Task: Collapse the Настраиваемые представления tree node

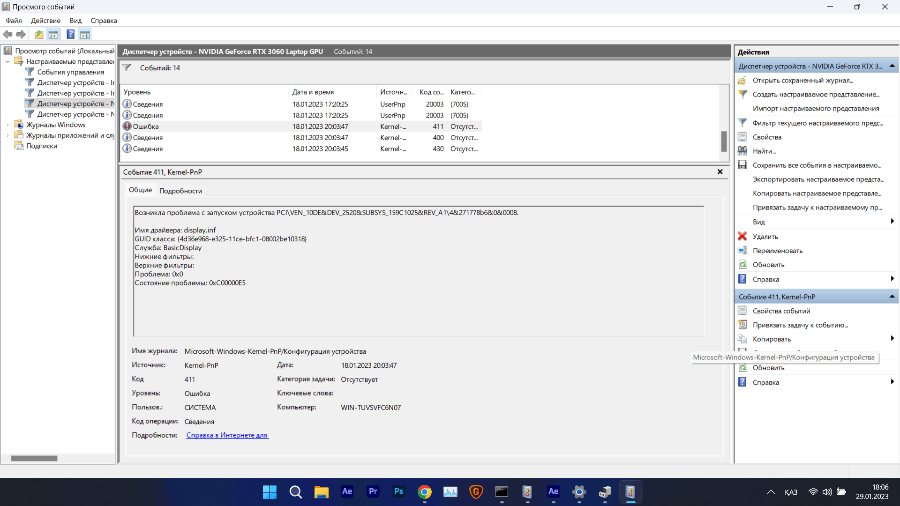Action: [x=7, y=61]
